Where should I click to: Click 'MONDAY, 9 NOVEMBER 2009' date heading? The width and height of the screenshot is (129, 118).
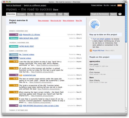(x=18, y=31)
